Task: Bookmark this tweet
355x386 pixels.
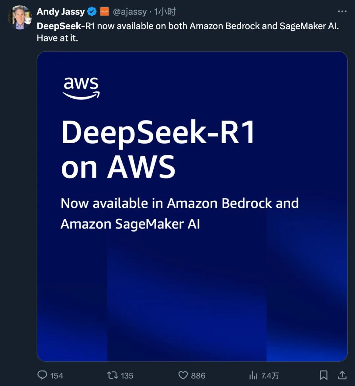Action: click(324, 375)
